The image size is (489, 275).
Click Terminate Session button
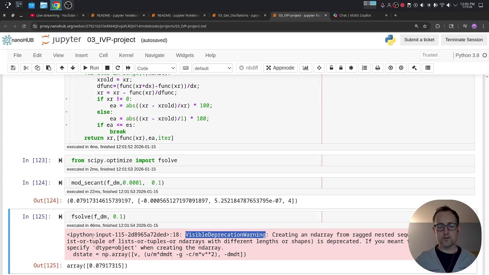[464, 40]
